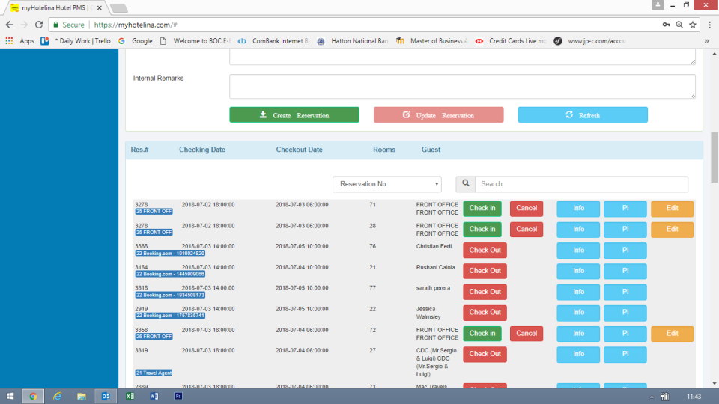Click the page vertical scrollbar
The height and width of the screenshot is (404, 719).
715,157
